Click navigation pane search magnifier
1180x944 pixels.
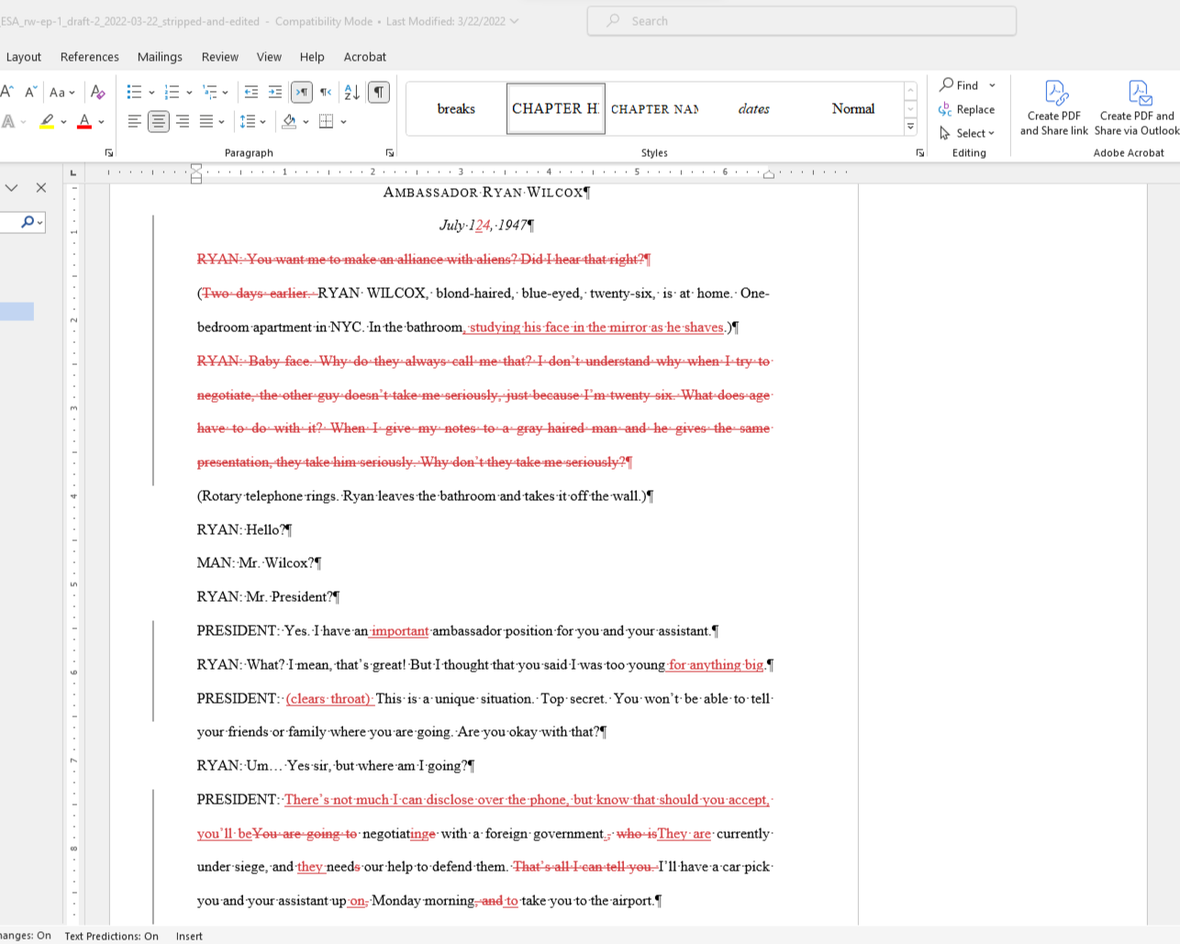(x=28, y=222)
